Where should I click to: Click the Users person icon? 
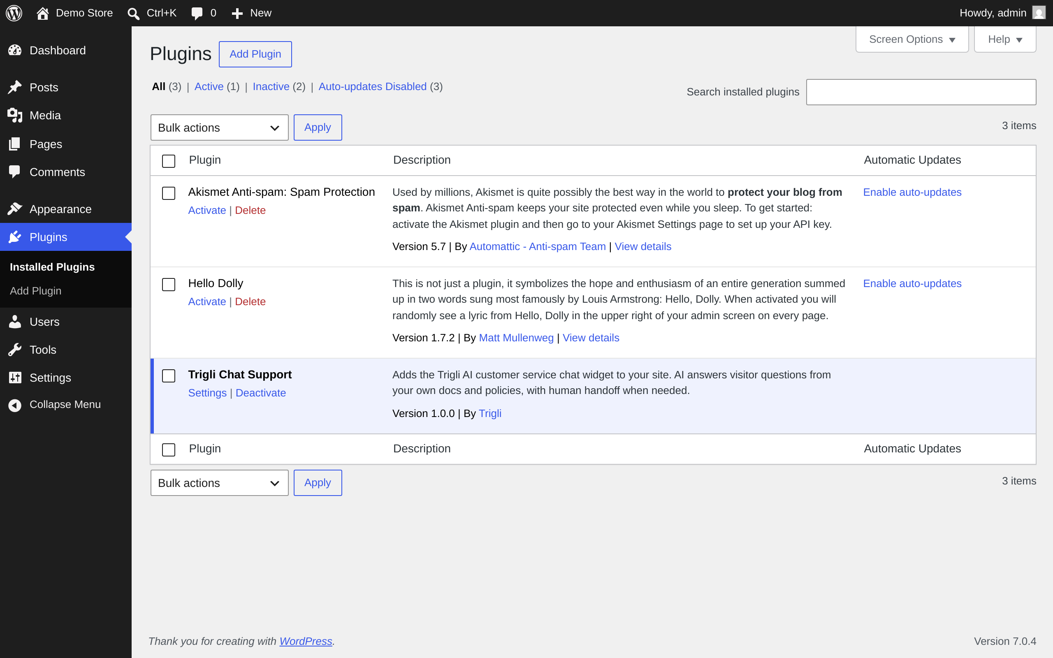15,322
